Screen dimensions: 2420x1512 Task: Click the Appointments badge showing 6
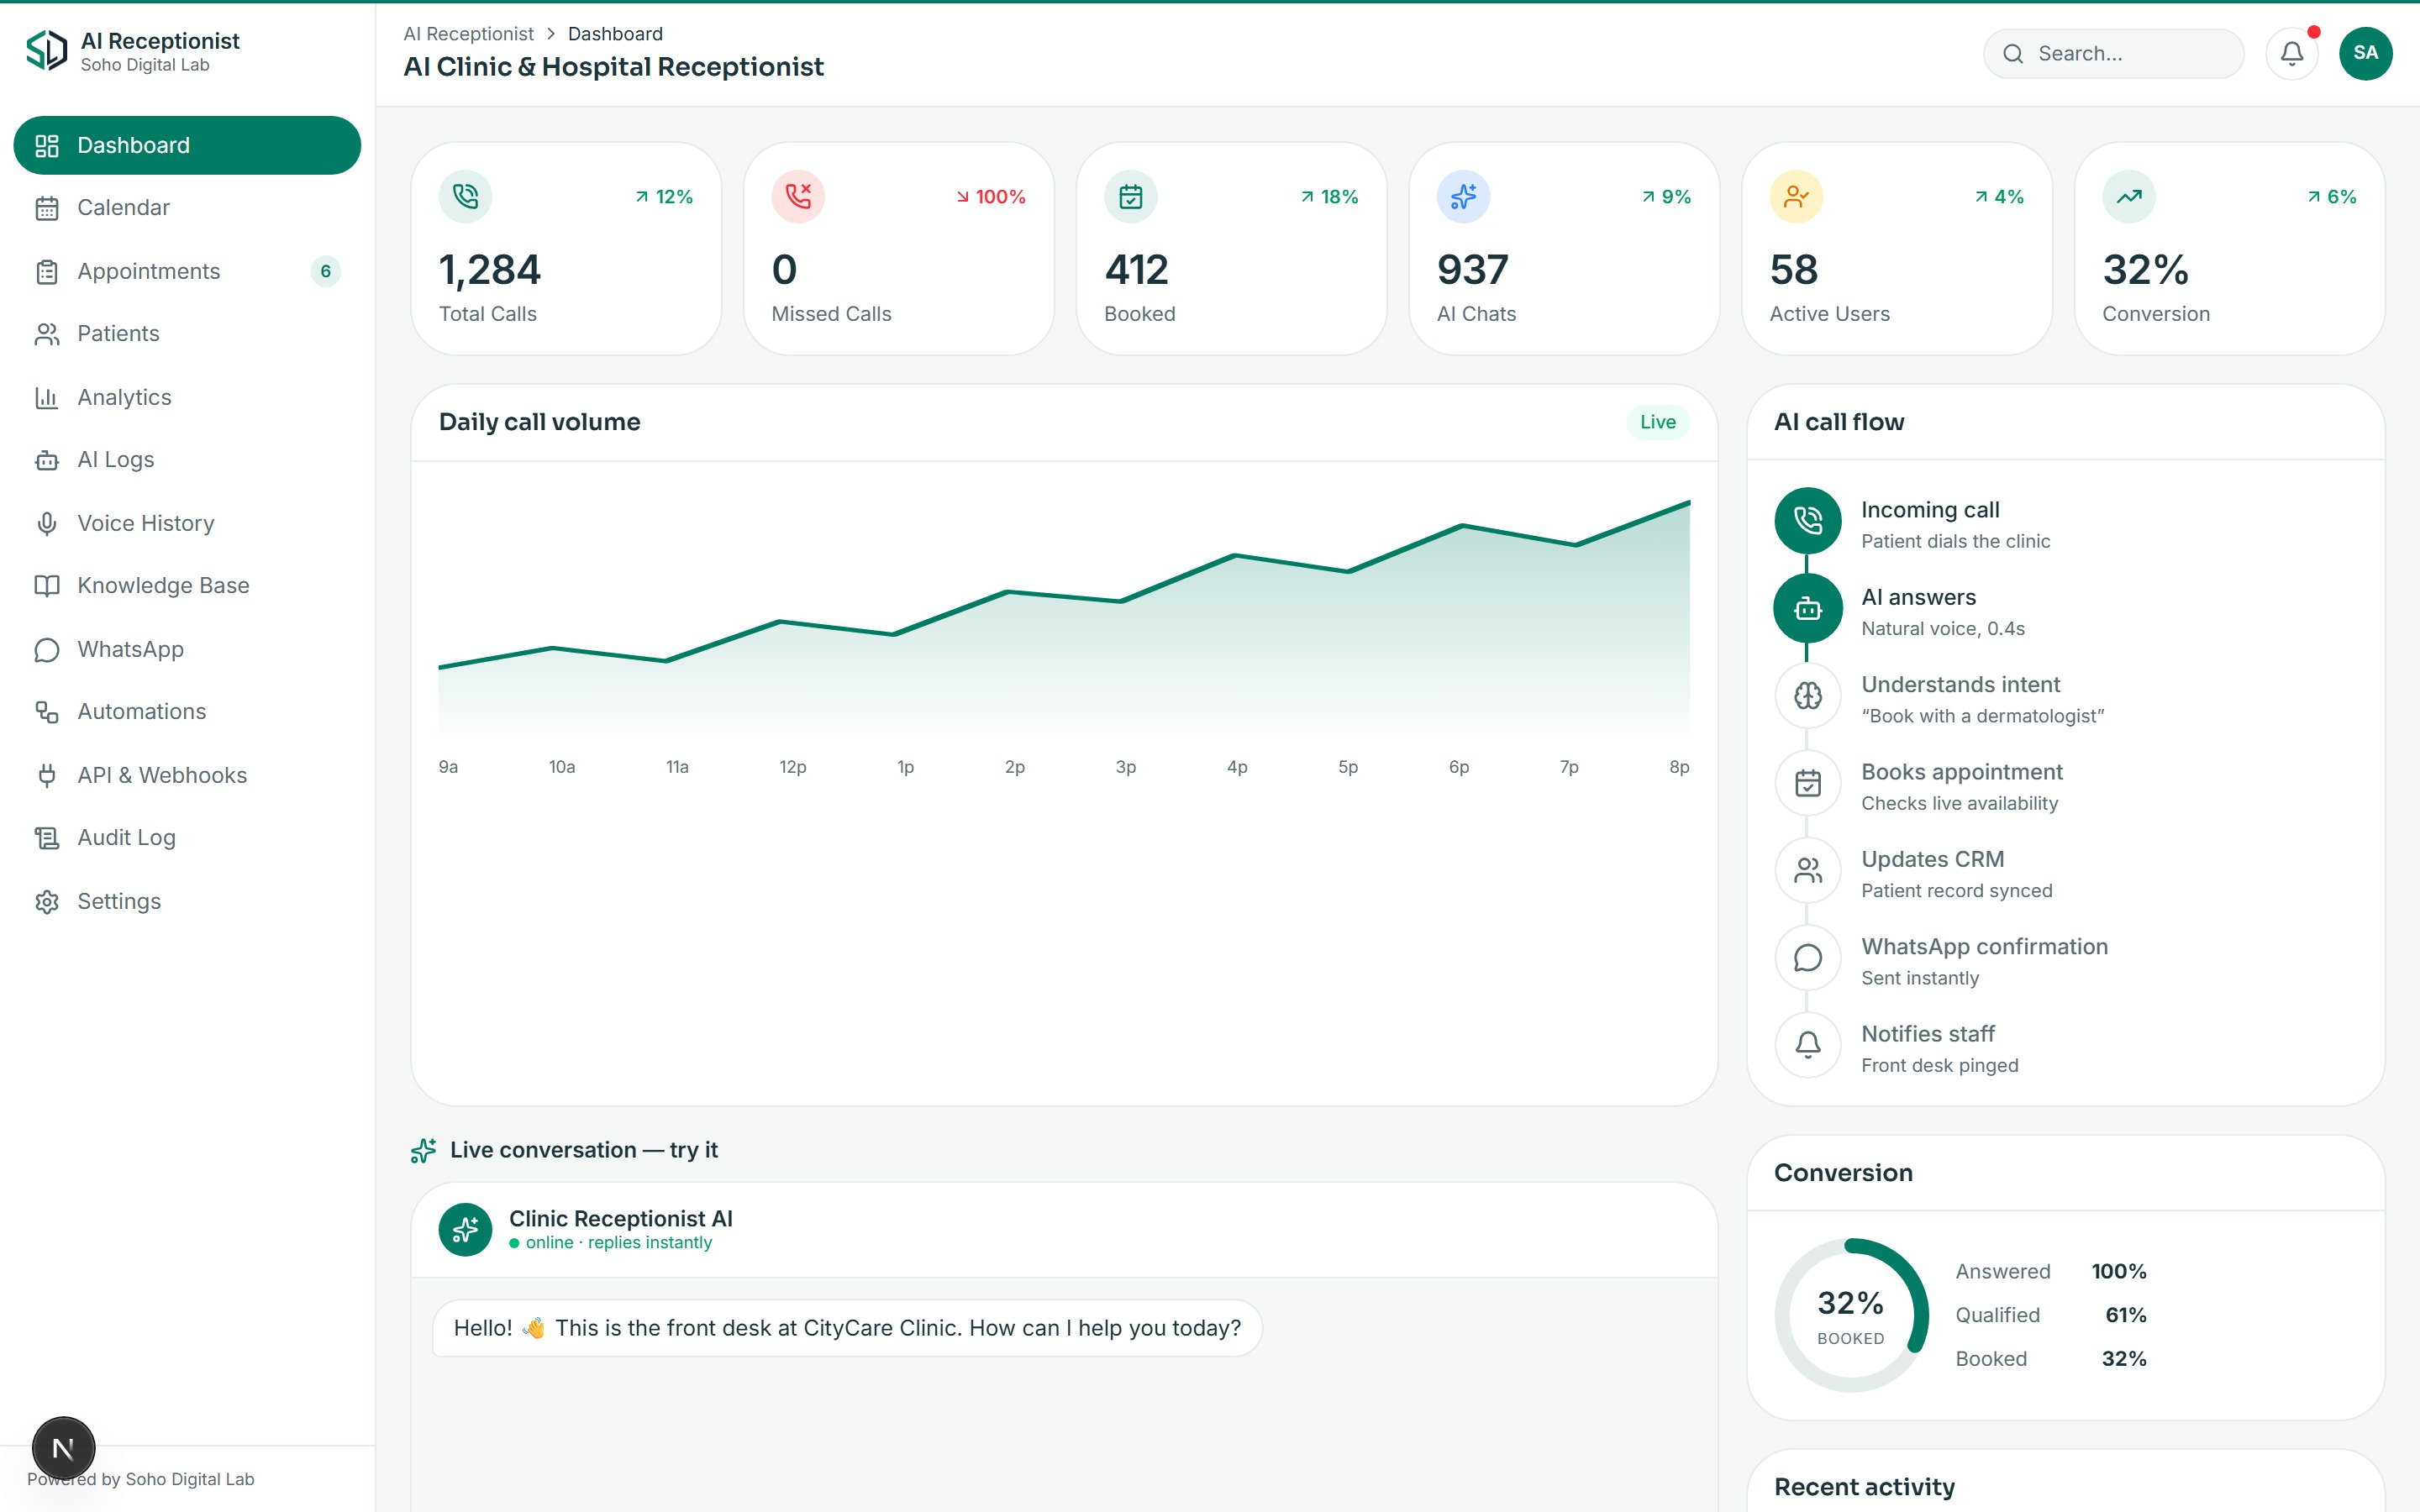[x=326, y=271]
